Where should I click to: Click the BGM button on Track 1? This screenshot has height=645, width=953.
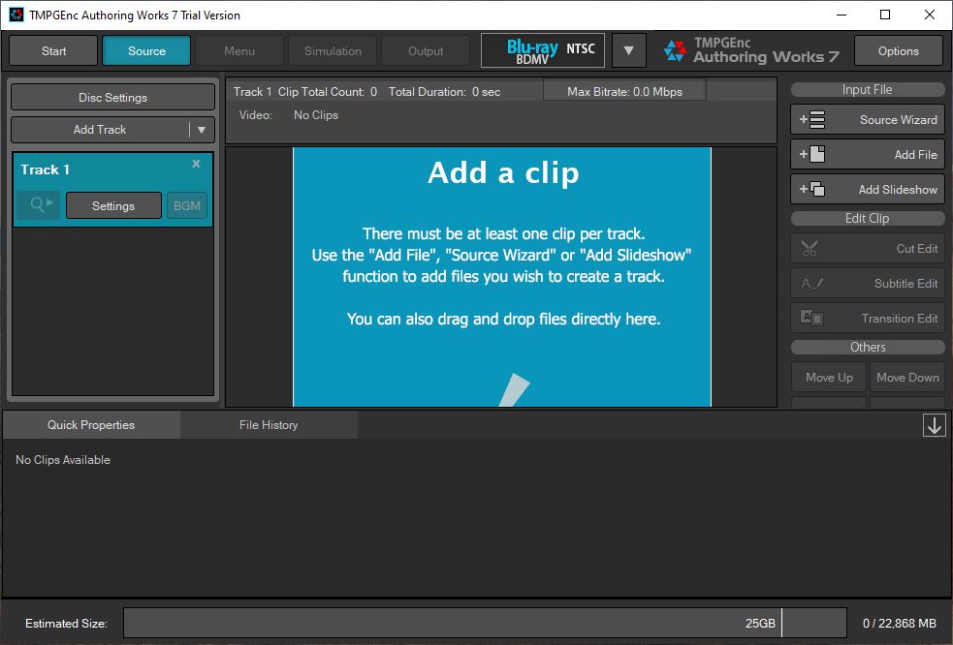pos(186,206)
